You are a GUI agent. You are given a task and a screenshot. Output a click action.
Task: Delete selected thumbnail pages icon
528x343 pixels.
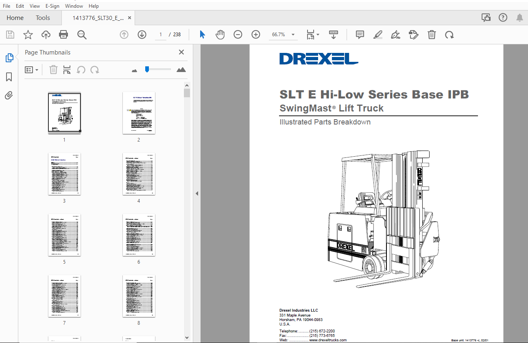(x=53, y=70)
